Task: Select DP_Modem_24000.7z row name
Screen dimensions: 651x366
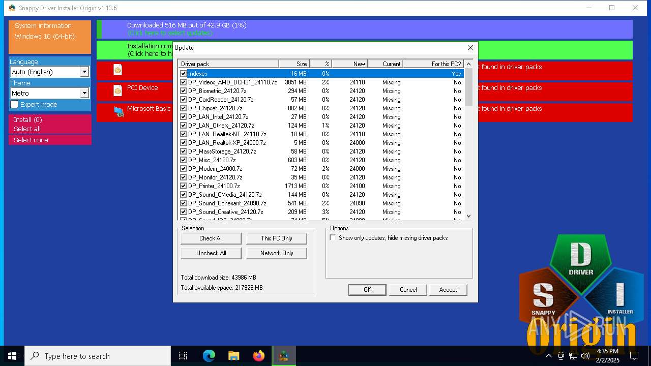Action: click(x=215, y=169)
